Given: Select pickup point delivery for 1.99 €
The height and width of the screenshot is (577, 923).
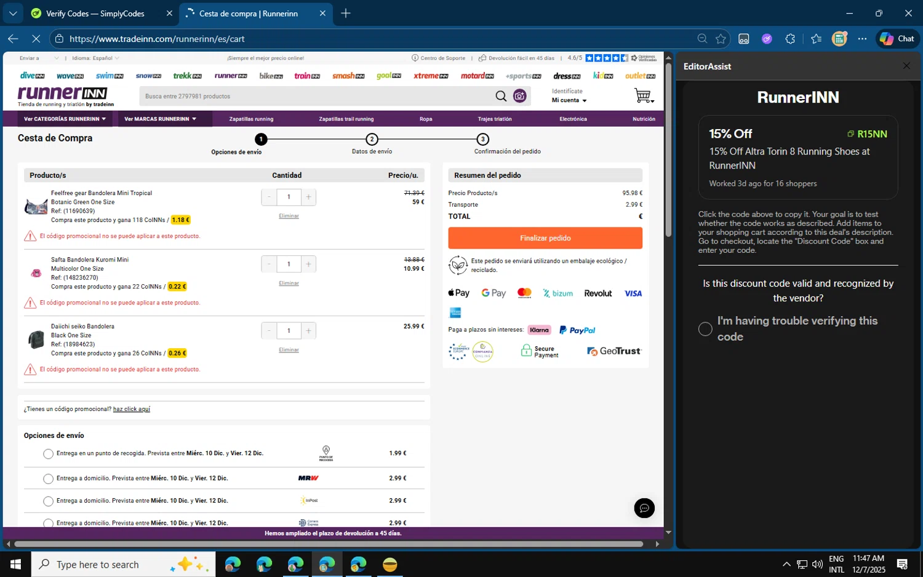Looking at the screenshot, I should (48, 454).
